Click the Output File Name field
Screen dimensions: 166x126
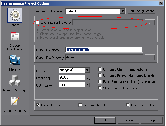point(104,50)
